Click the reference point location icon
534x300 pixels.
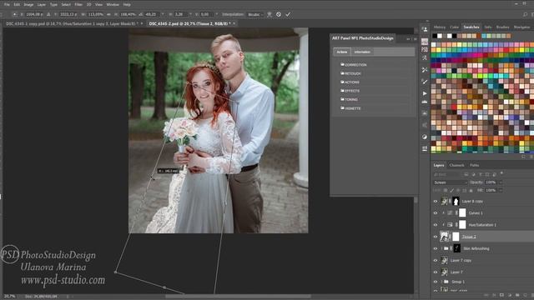click(15, 14)
